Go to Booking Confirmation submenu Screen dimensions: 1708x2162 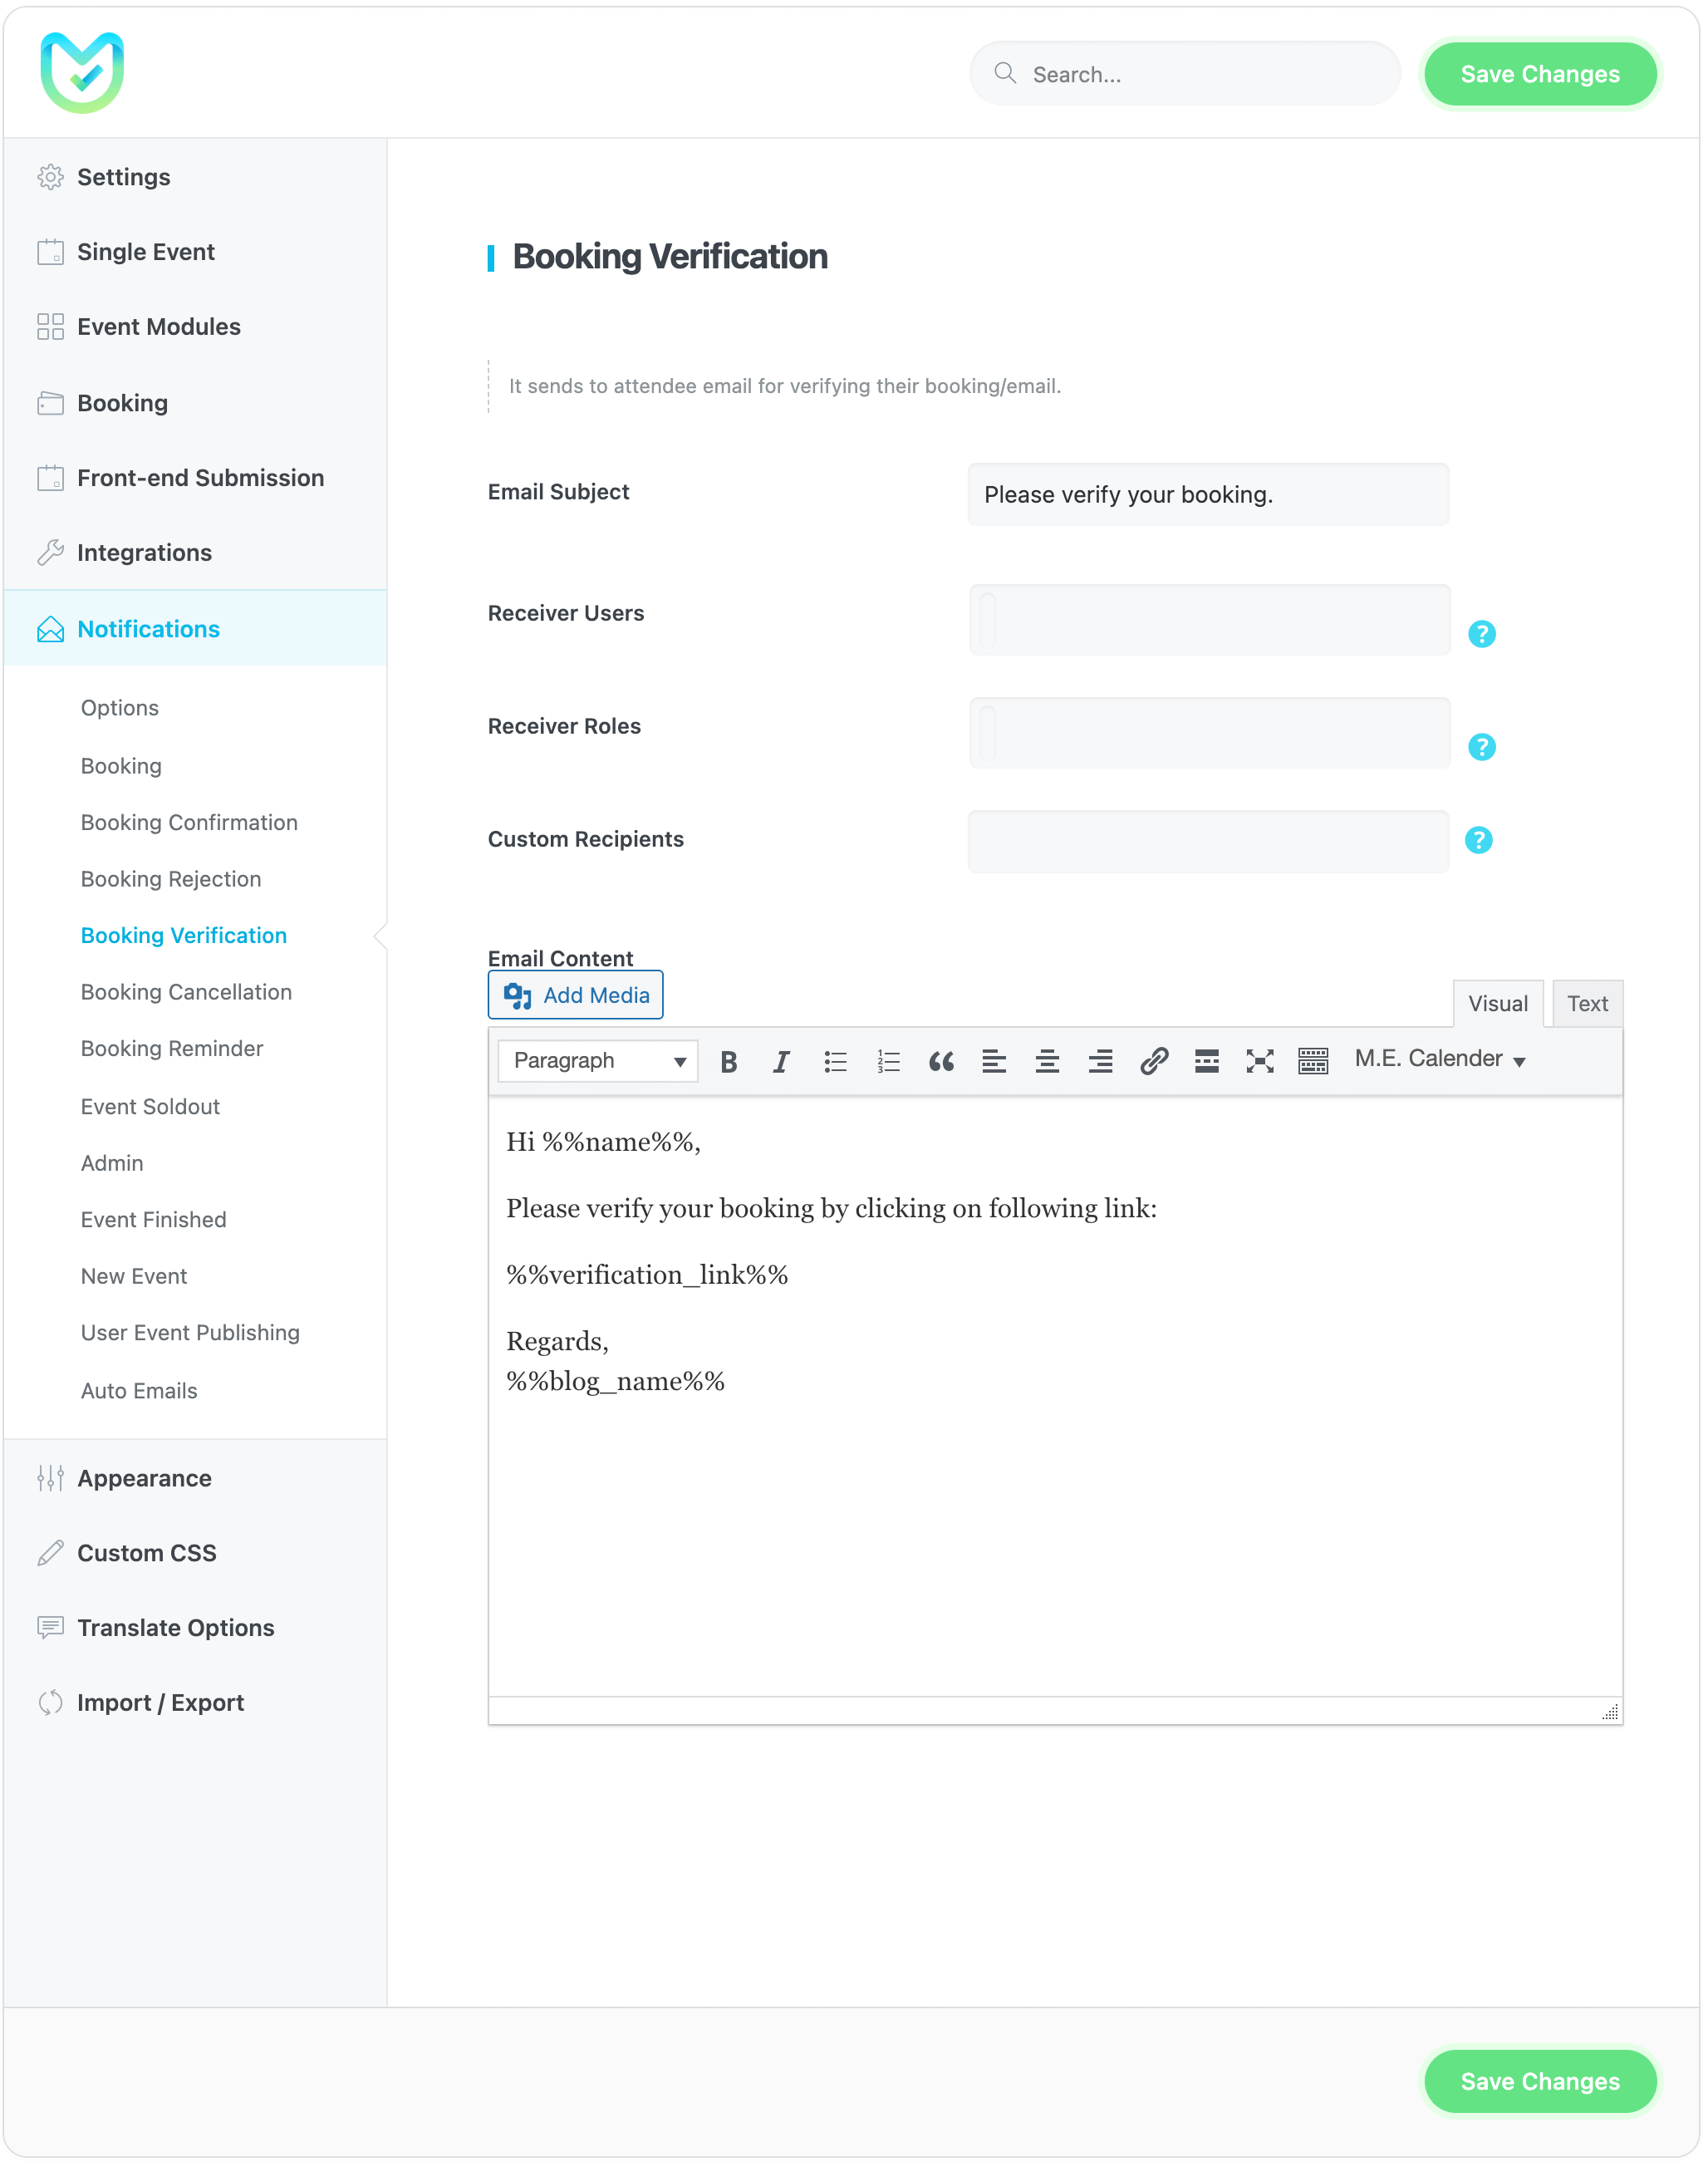coord(189,822)
